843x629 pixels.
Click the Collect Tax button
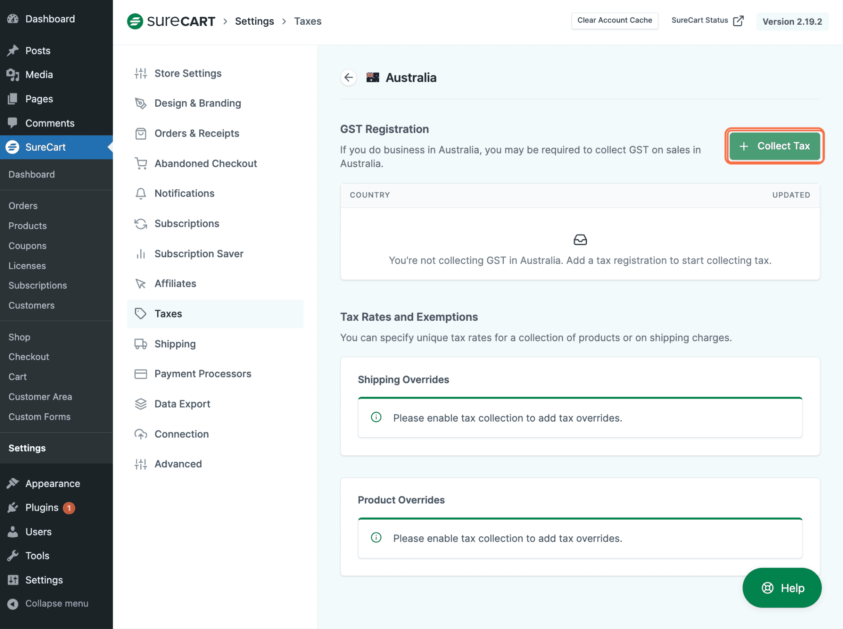tap(774, 146)
